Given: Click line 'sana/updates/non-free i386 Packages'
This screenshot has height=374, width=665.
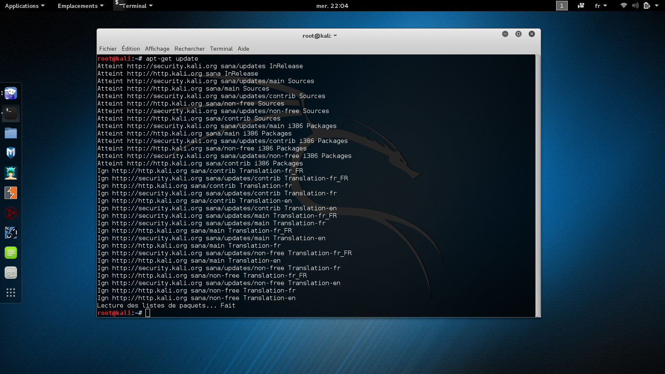Looking at the screenshot, I should [224, 156].
